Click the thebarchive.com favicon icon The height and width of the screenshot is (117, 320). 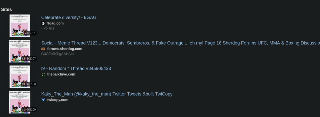click(x=43, y=74)
